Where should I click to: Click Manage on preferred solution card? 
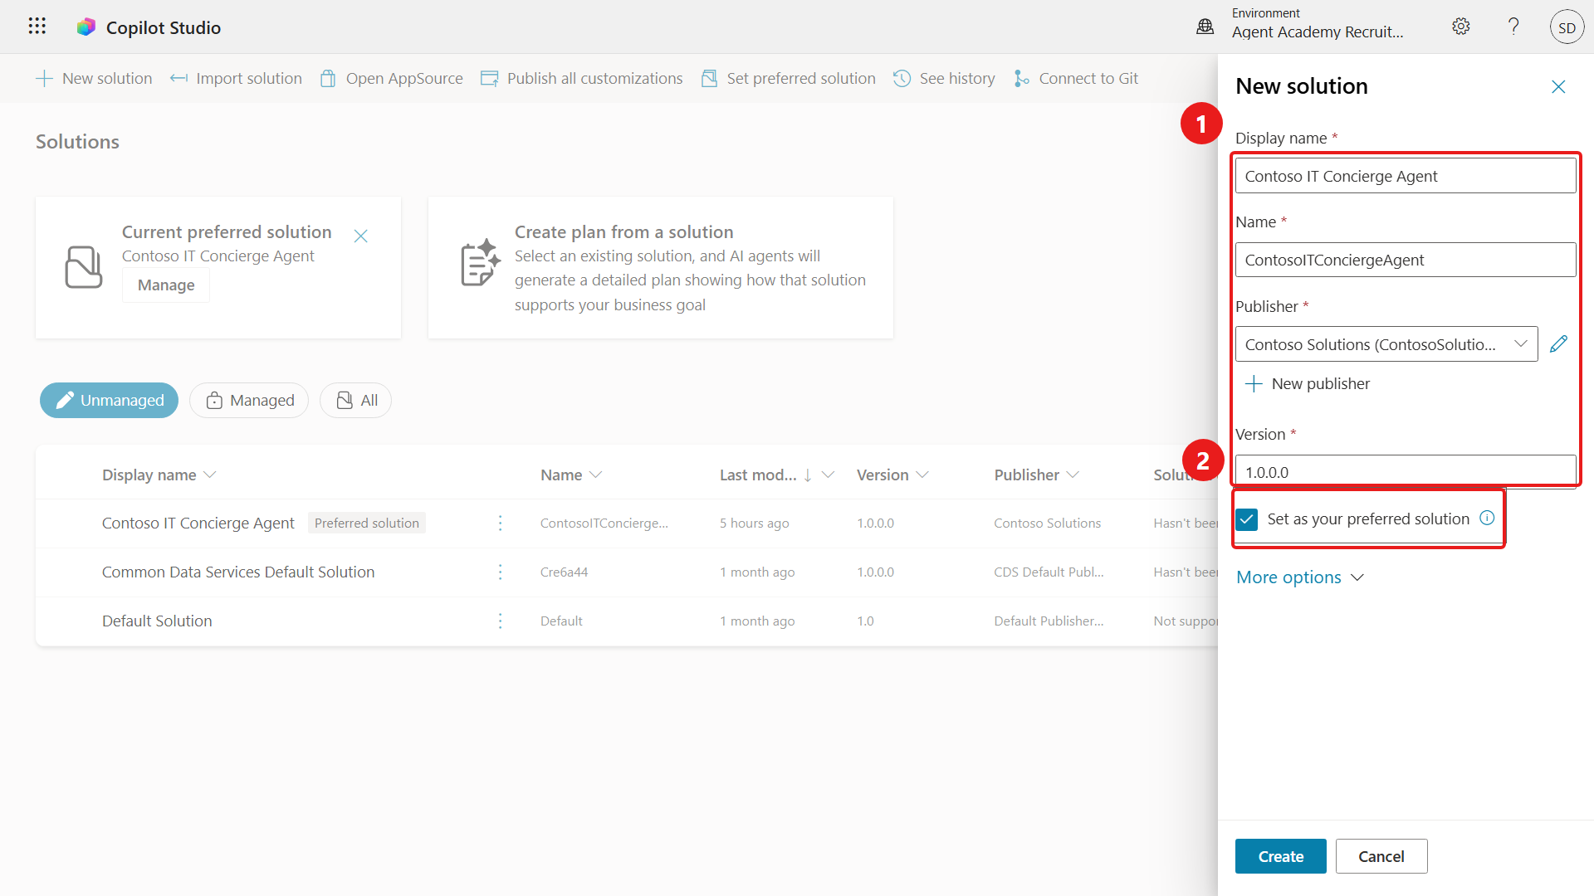tap(166, 285)
